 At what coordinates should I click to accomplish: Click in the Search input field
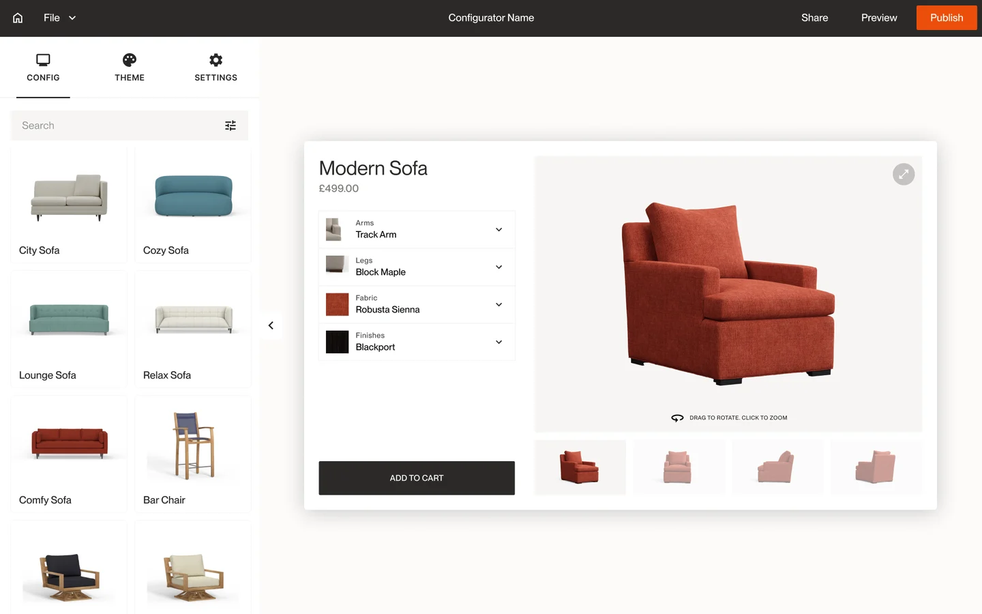pos(119,126)
